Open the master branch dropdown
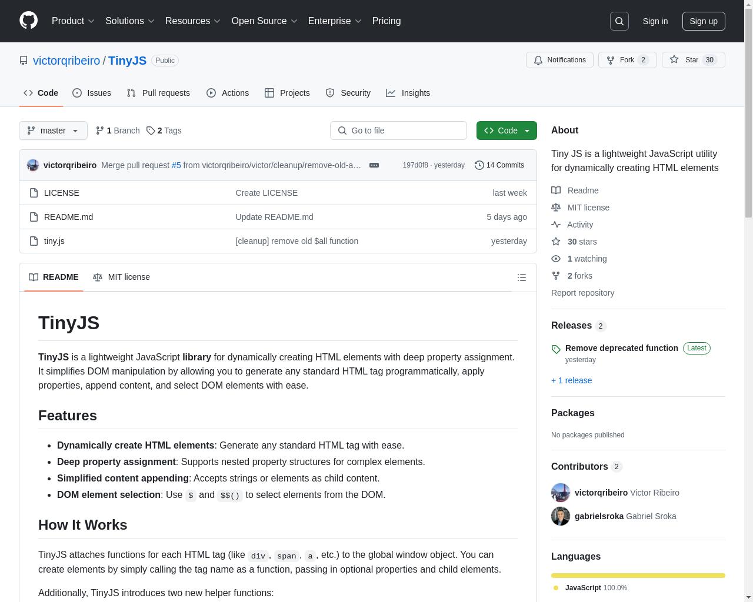This screenshot has width=753, height=602. (x=53, y=131)
